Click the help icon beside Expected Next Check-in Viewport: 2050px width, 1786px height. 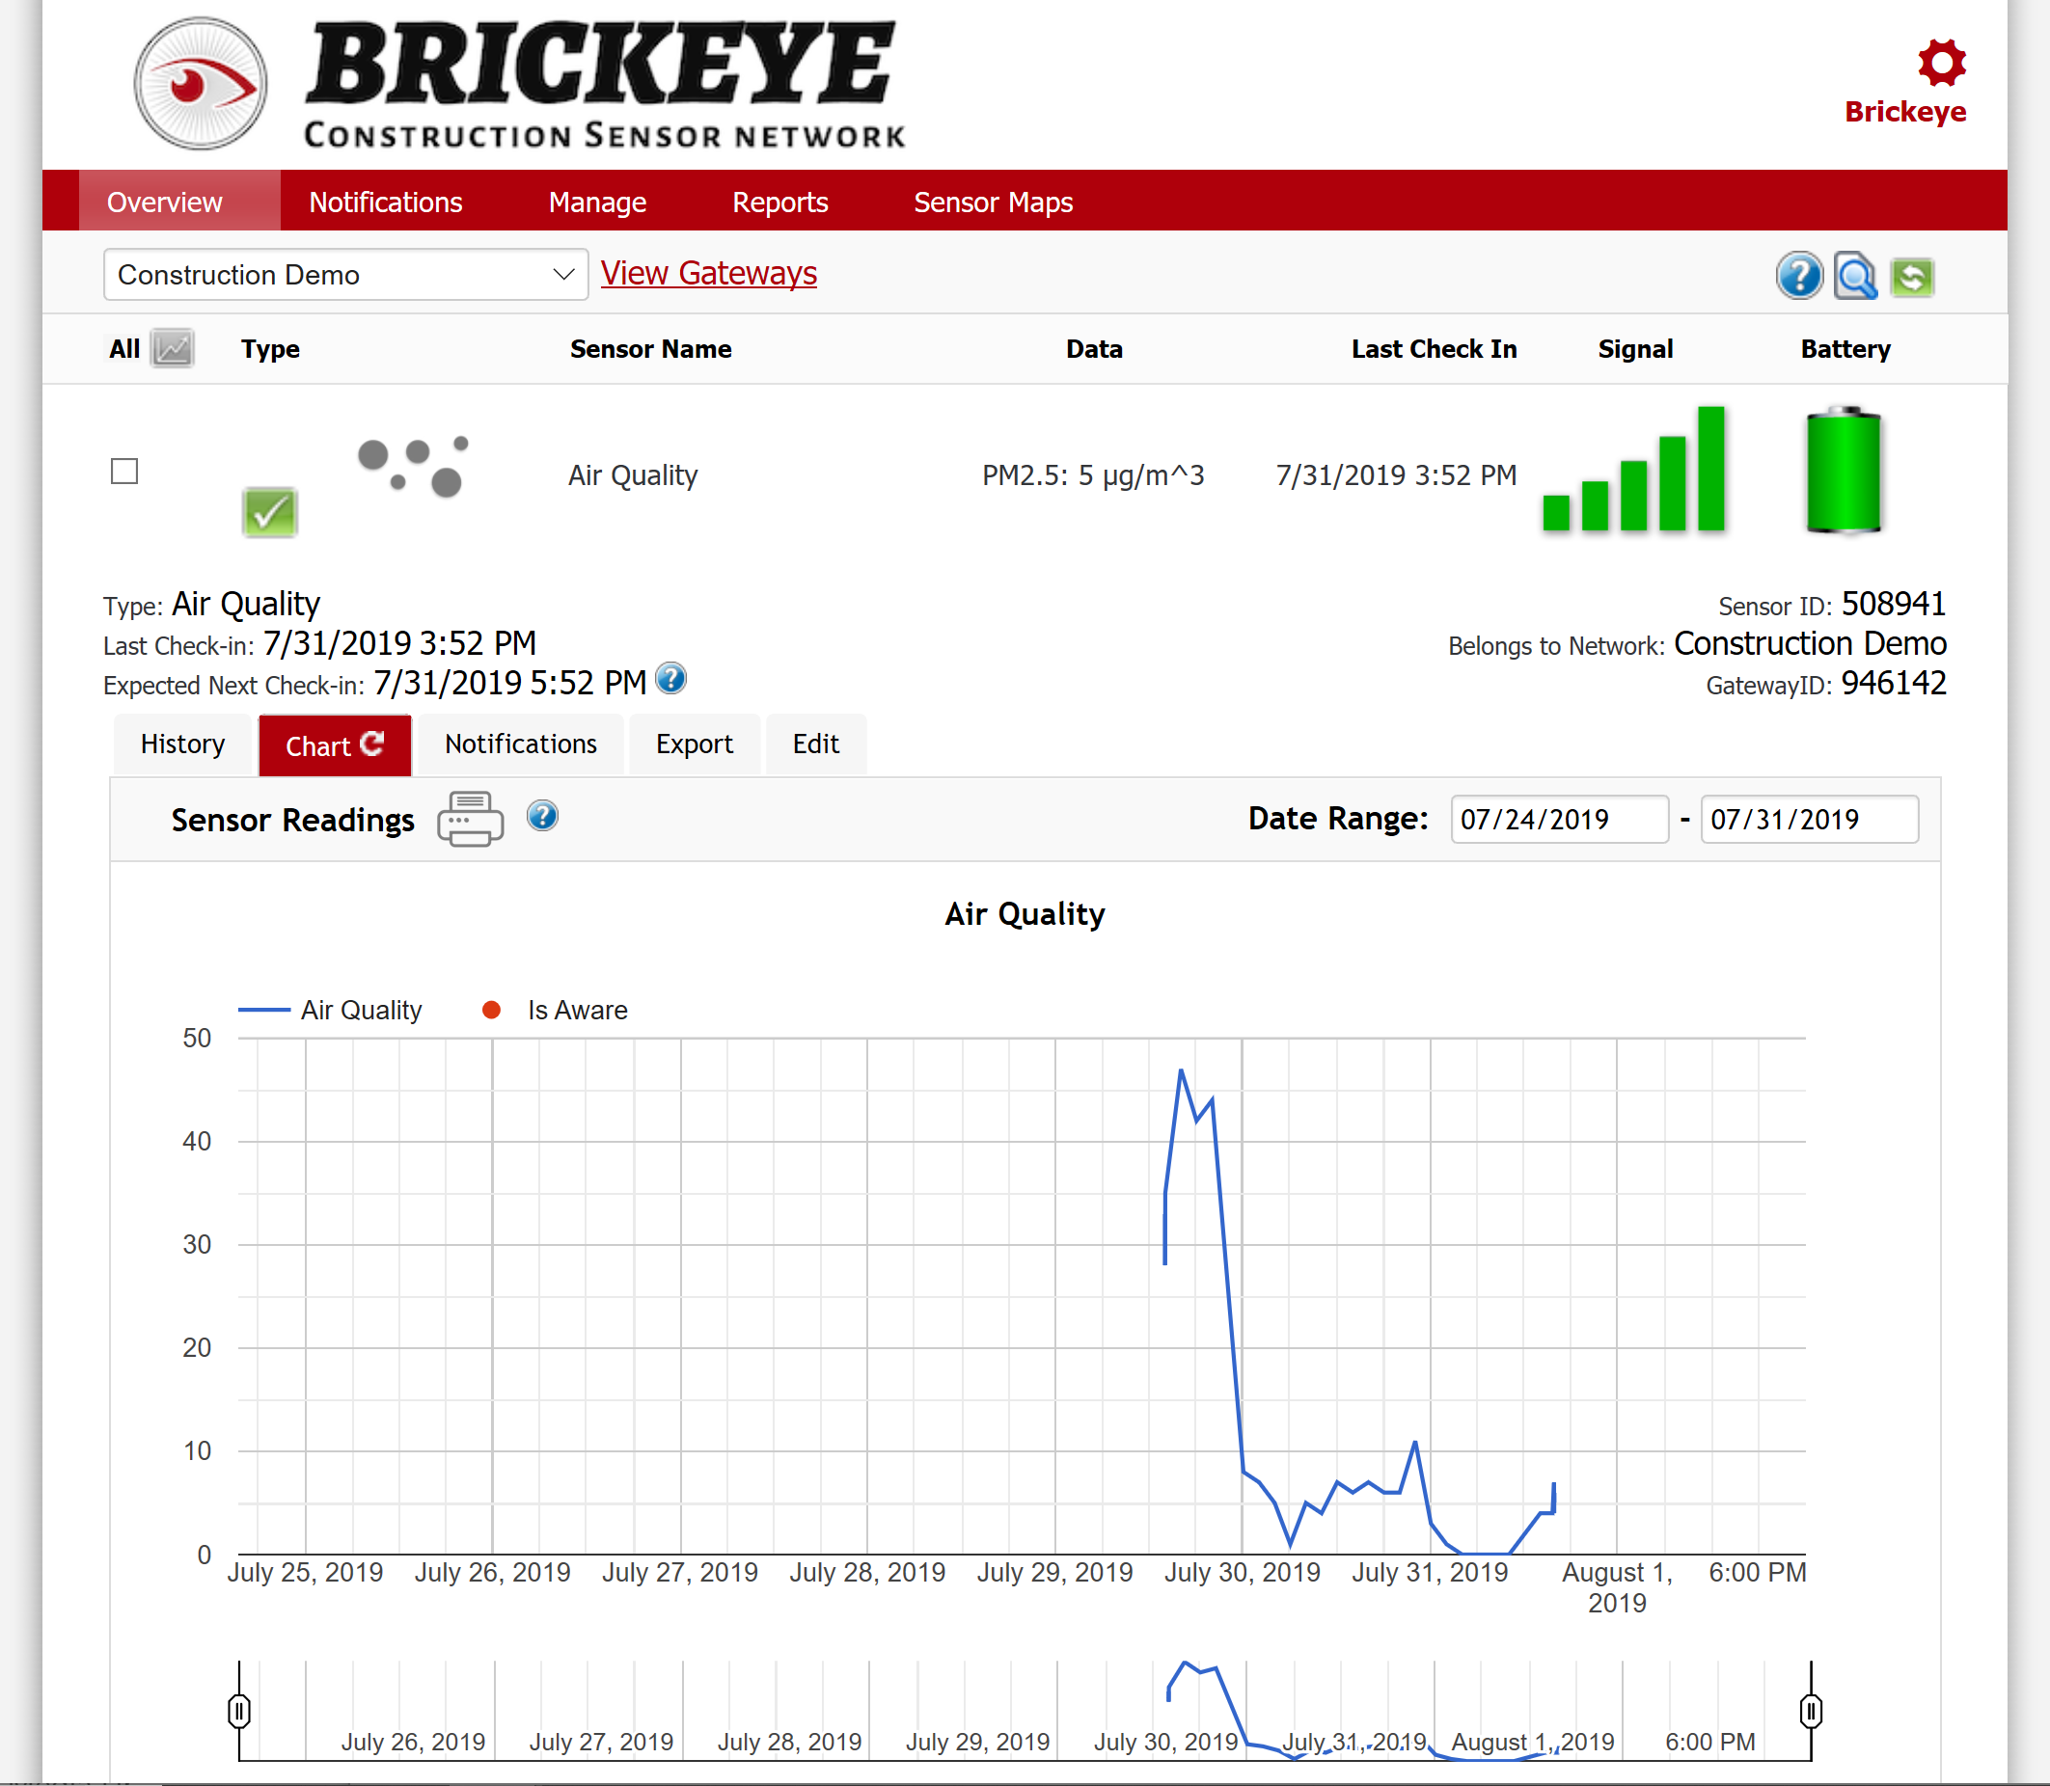[x=671, y=680]
